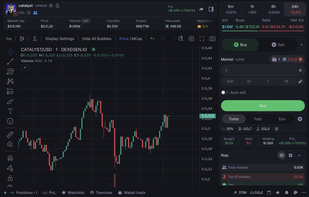The height and width of the screenshot is (197, 309).
Task: Choose the 10 preset amount
Action: [286, 81]
